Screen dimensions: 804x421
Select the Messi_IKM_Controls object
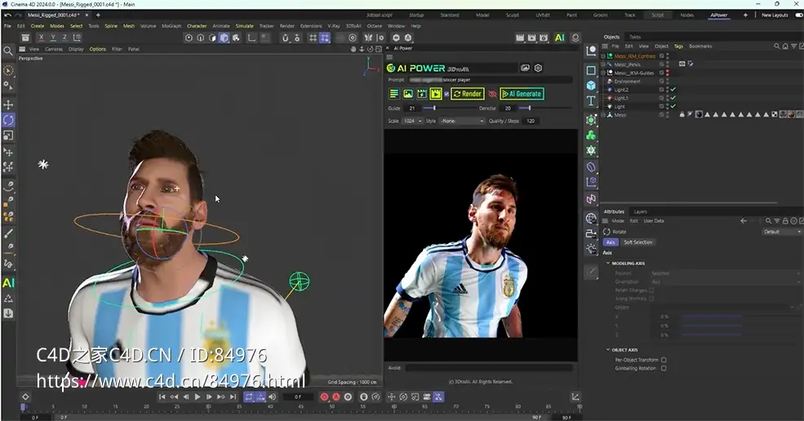[635, 56]
